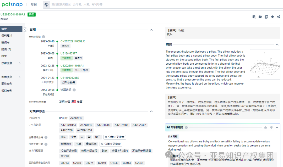This screenshot has height=167, width=283.
Task: Give thumbs down to AI patent summary
Action: 271,127
